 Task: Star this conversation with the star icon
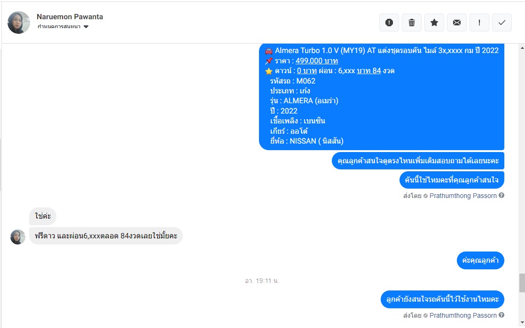[434, 23]
